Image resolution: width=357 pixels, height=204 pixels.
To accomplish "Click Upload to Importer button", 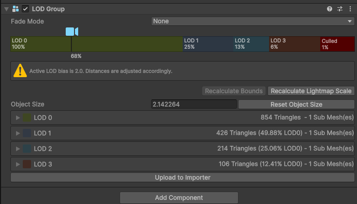I will pyautogui.click(x=183, y=177).
